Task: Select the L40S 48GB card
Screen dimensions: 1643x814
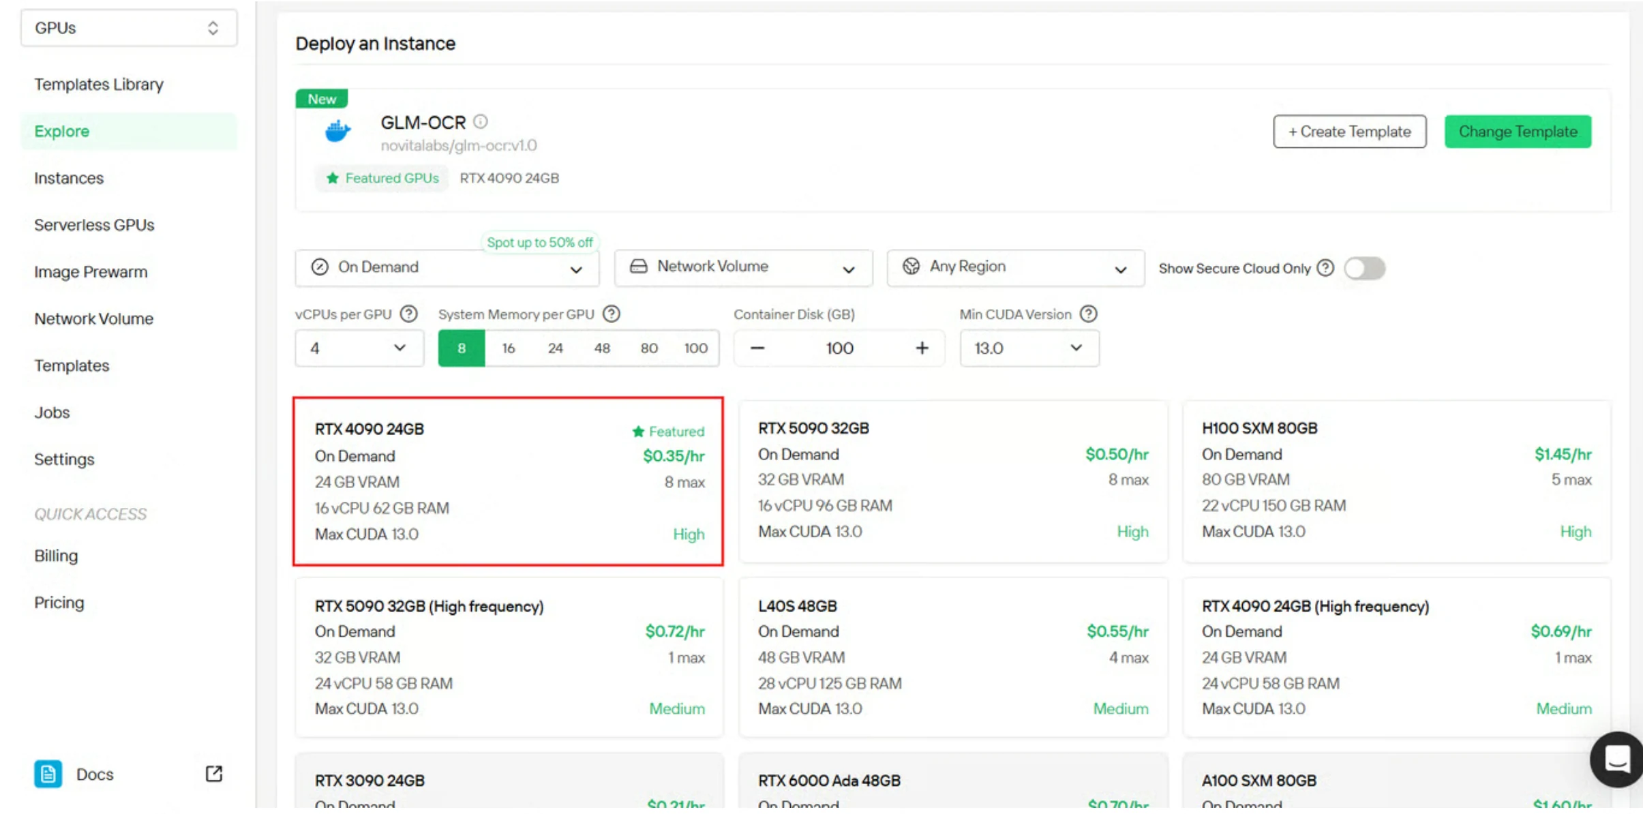Action: click(x=953, y=657)
